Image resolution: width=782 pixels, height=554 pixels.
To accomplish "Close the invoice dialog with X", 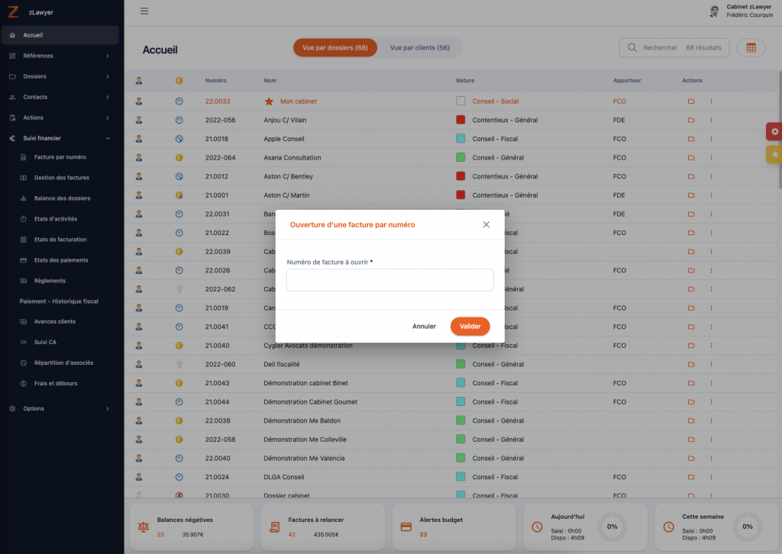I will point(486,225).
